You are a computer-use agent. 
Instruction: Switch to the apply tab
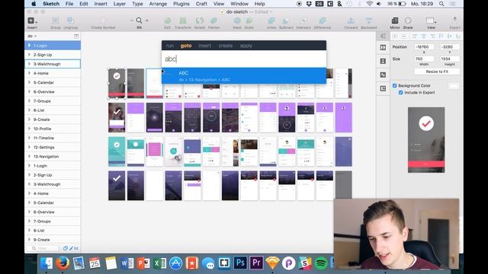[x=246, y=46]
